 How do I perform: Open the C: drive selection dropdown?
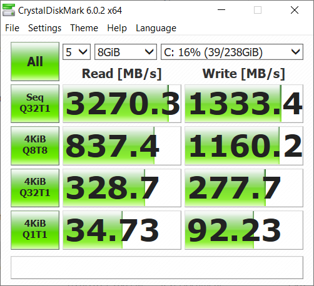(232, 52)
